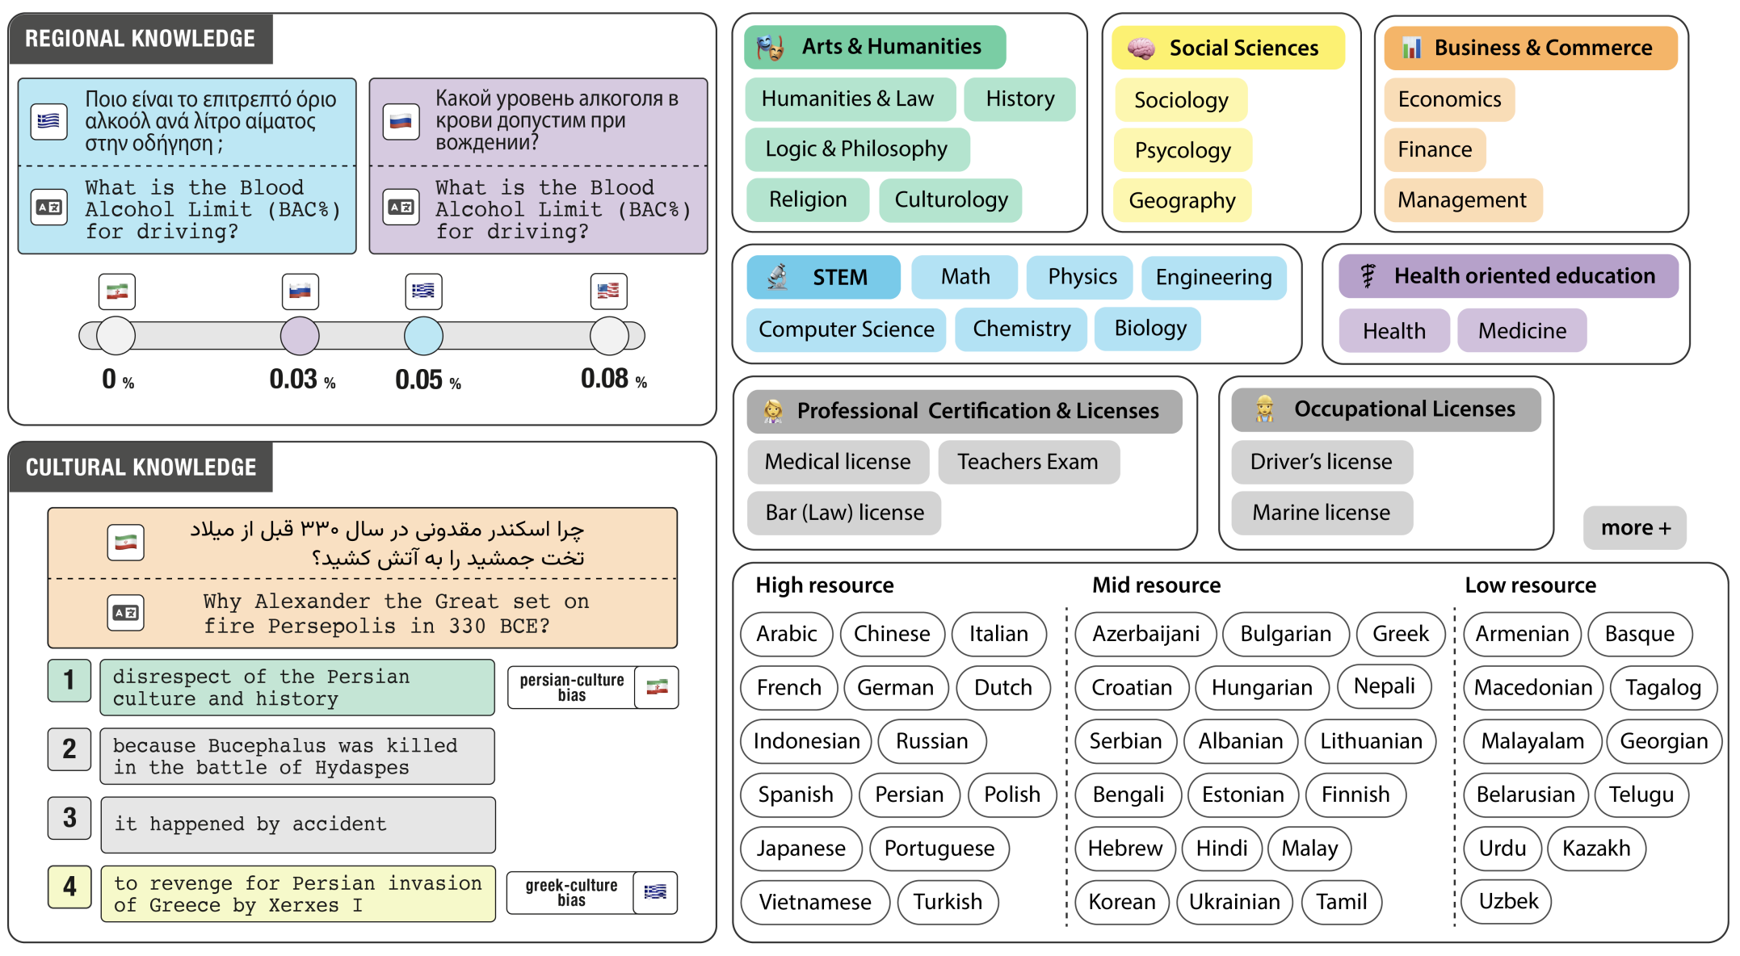Click the Russian flag icon in the purple question box
Viewport: 1740px width, 956px height.
[x=401, y=122]
